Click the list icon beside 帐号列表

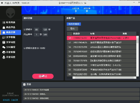pos(4,23)
